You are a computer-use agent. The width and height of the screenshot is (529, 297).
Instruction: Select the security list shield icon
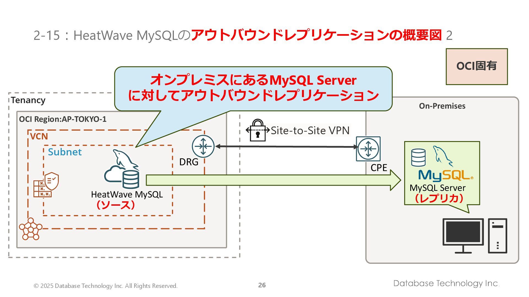pos(46,185)
